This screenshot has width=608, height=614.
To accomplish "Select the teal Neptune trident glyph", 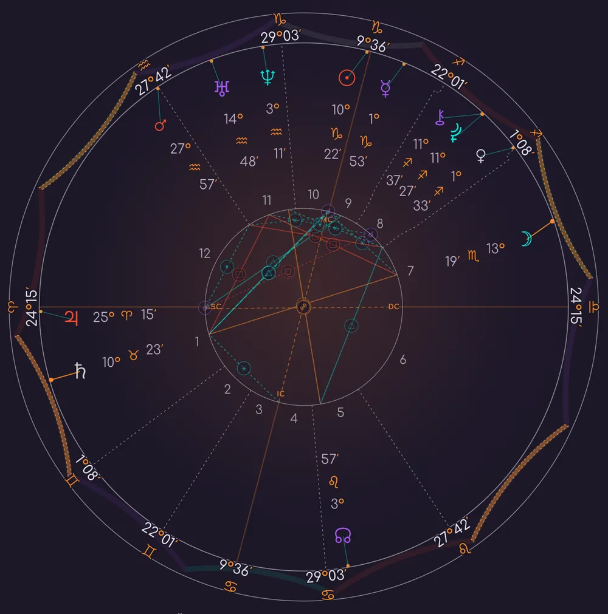I will (268, 78).
